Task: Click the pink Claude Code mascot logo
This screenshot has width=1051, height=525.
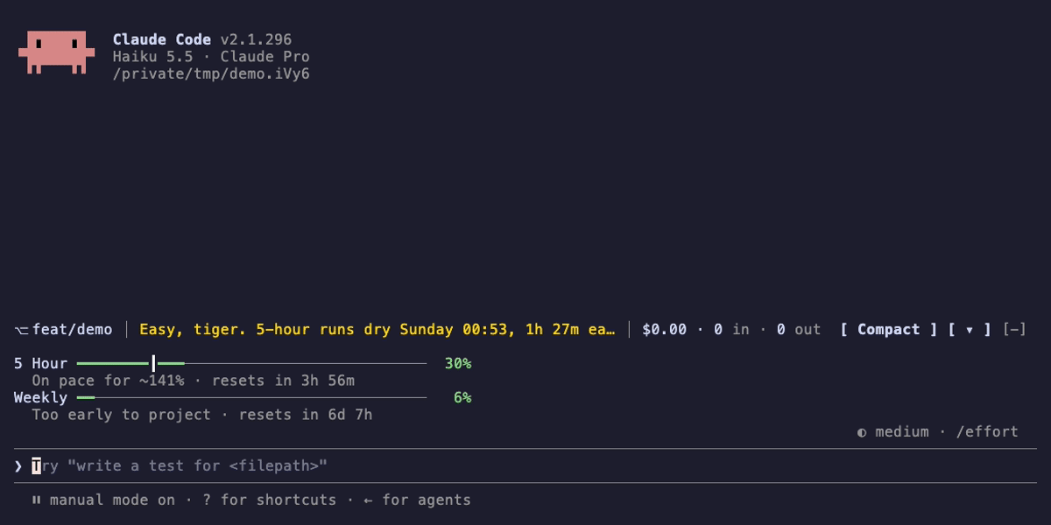Action: 56,52
